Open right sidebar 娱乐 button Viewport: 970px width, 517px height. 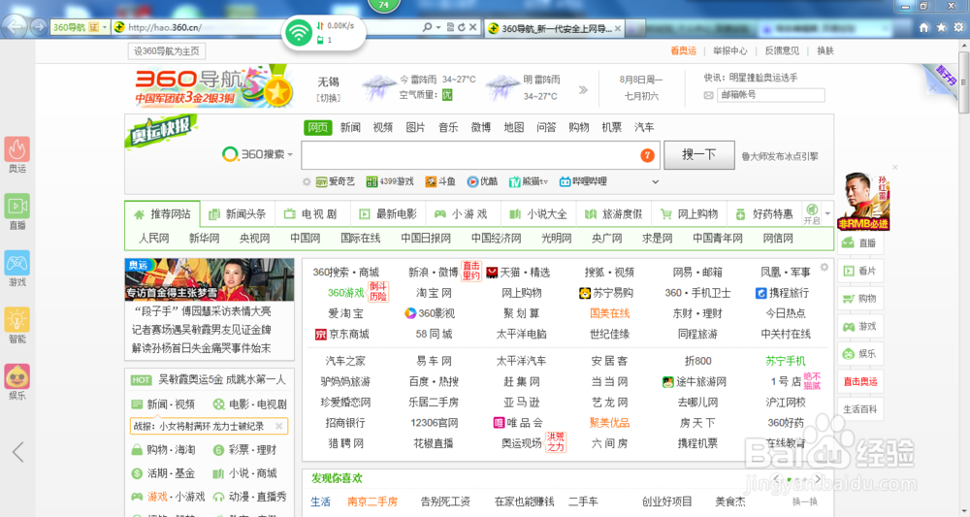859,354
